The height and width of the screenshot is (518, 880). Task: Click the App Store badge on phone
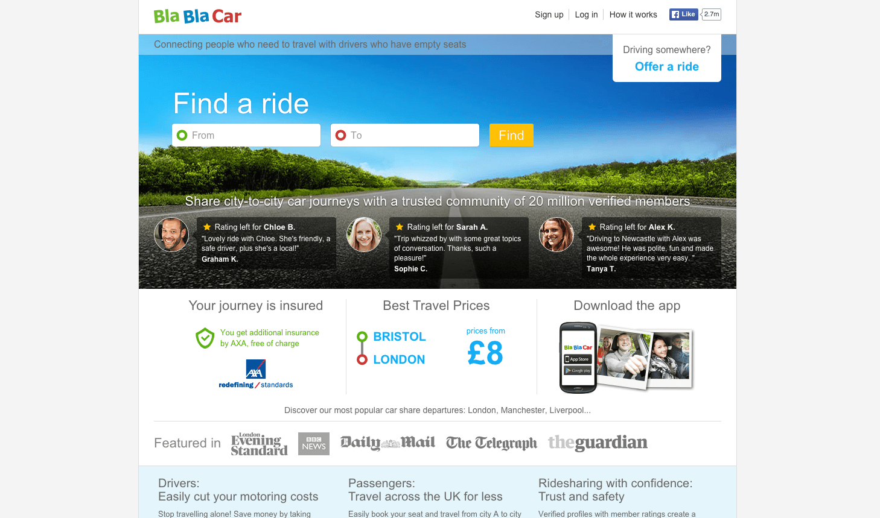click(x=578, y=359)
